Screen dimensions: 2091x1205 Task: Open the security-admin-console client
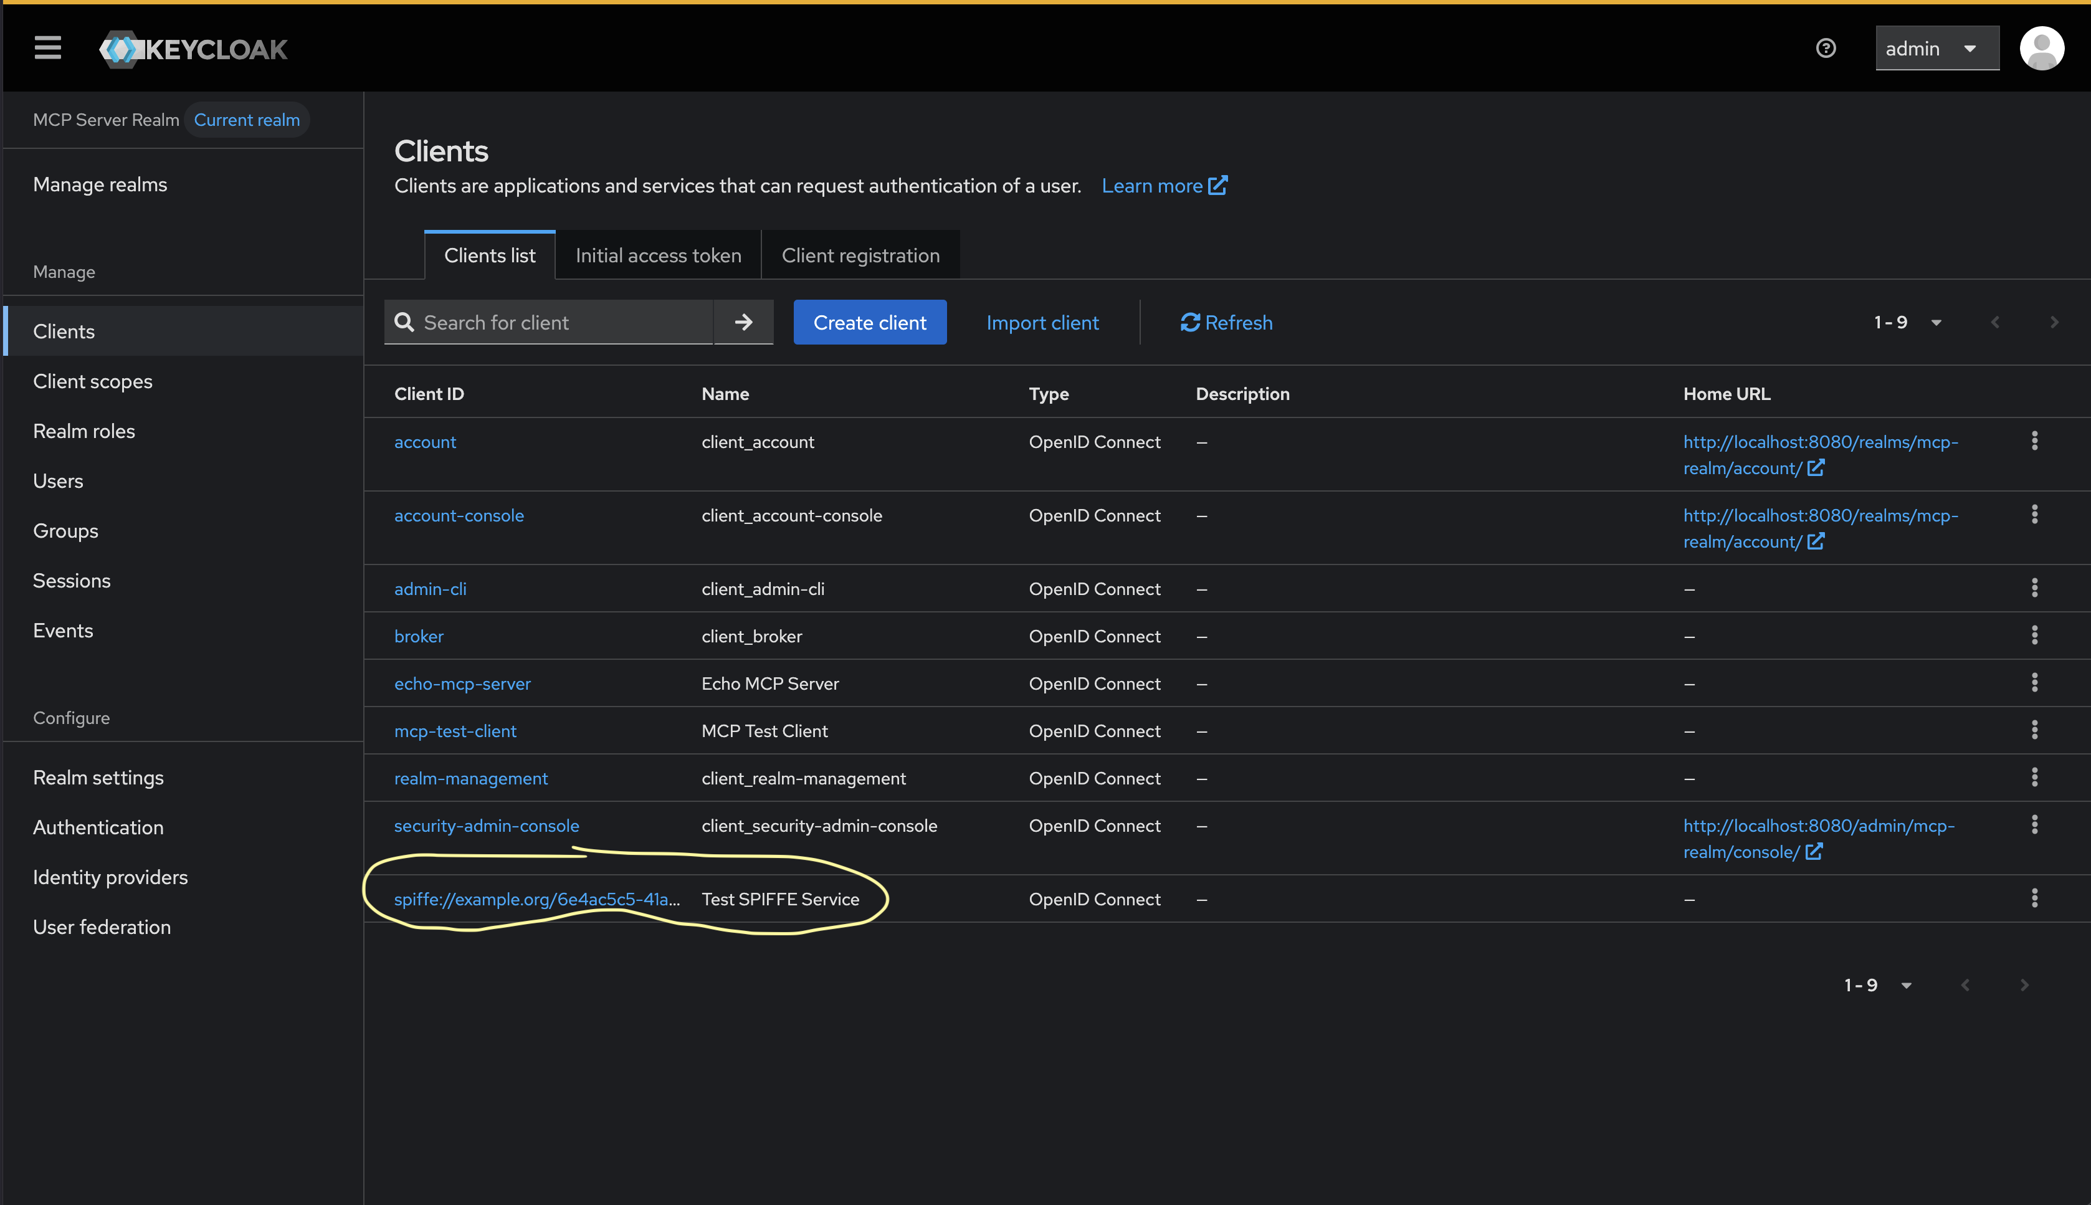487,825
